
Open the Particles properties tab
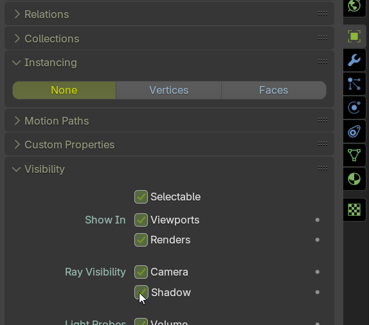pyautogui.click(x=354, y=84)
